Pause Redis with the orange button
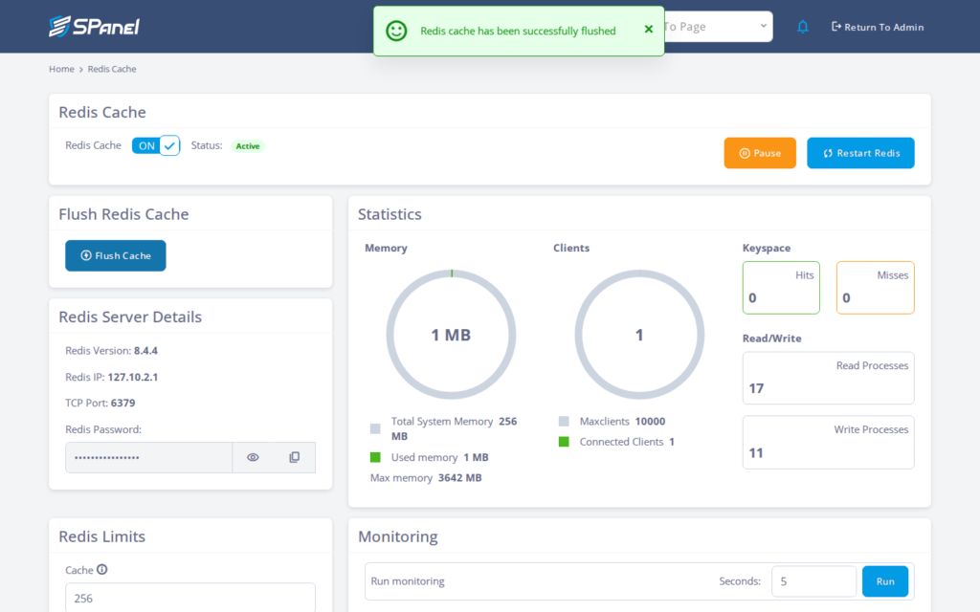Screen dimensions: 980x612 click(x=760, y=153)
